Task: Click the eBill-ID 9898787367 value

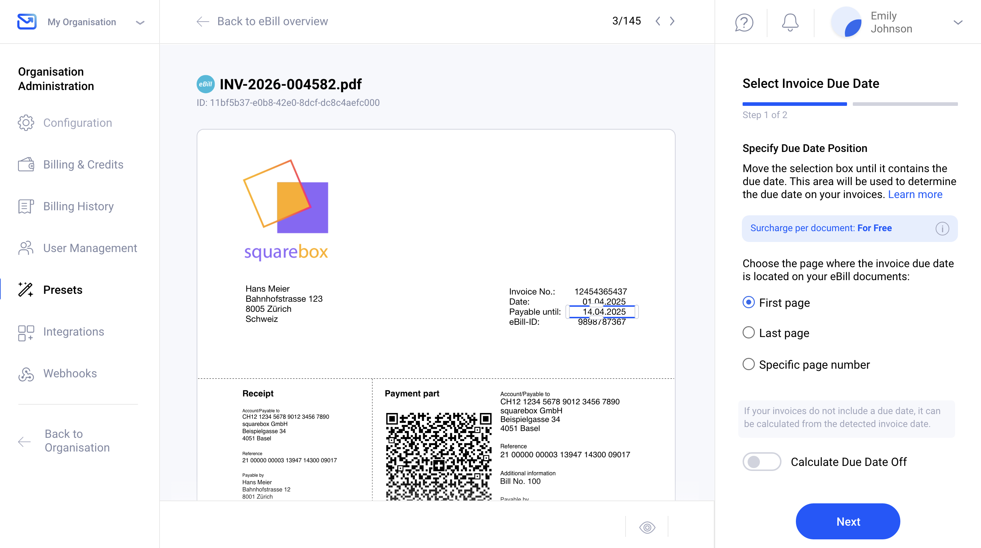Action: click(602, 322)
